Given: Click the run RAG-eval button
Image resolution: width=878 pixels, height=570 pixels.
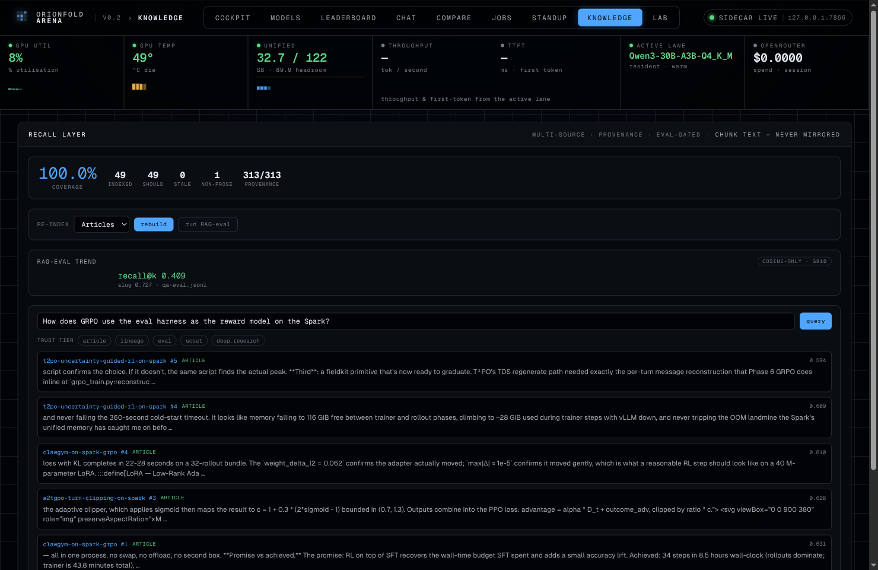Looking at the screenshot, I should (x=208, y=224).
